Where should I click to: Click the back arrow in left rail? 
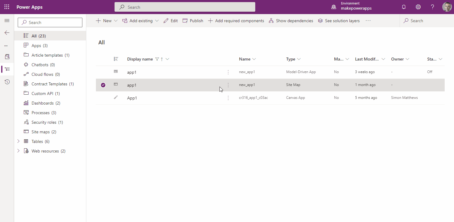pyautogui.click(x=7, y=33)
